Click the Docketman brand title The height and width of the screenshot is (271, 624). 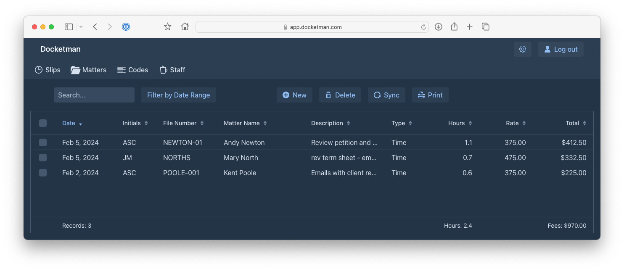pos(61,49)
